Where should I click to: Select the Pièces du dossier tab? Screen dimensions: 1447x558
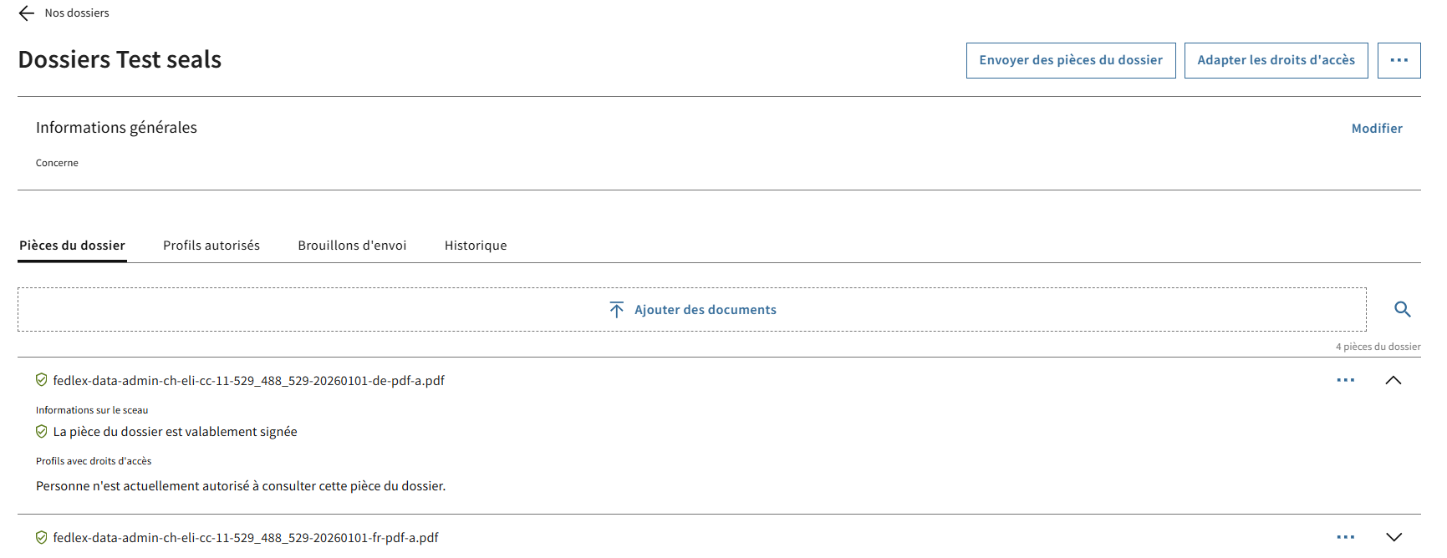[x=72, y=246]
